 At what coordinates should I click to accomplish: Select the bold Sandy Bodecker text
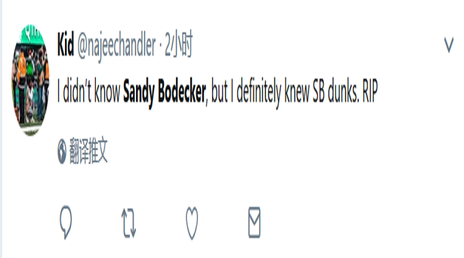[164, 91]
